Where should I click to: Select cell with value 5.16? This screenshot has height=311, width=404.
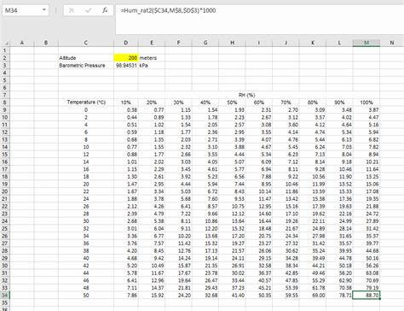pos(366,125)
